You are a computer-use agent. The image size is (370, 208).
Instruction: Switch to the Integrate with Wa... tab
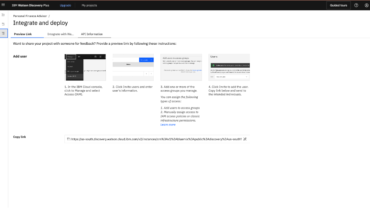click(60, 34)
